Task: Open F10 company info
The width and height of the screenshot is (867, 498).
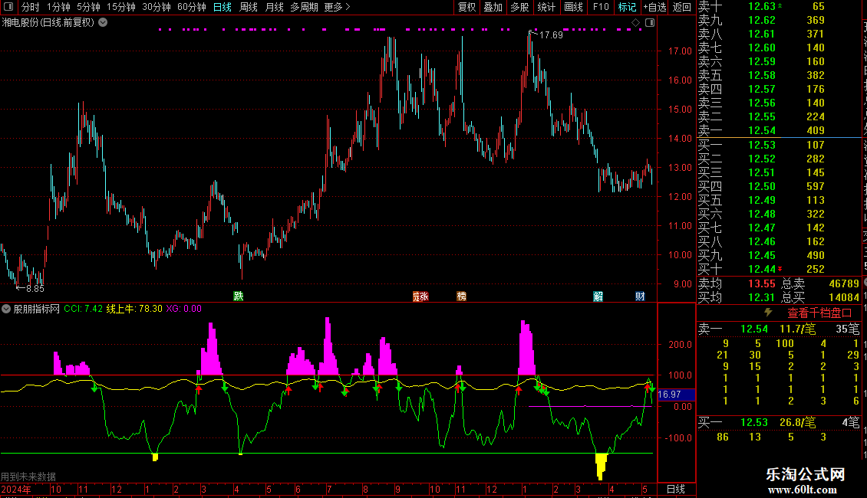Action: click(601, 7)
